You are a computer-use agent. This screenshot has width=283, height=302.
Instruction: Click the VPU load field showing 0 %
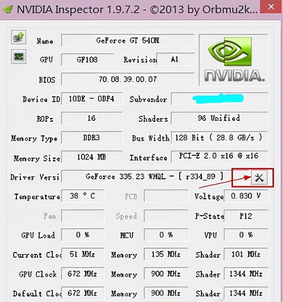[246, 235]
